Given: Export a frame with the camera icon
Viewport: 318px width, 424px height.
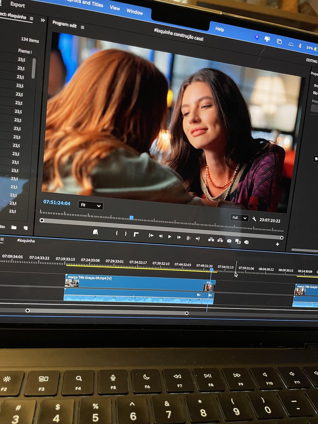Looking at the screenshot, I should pyautogui.click(x=229, y=241).
